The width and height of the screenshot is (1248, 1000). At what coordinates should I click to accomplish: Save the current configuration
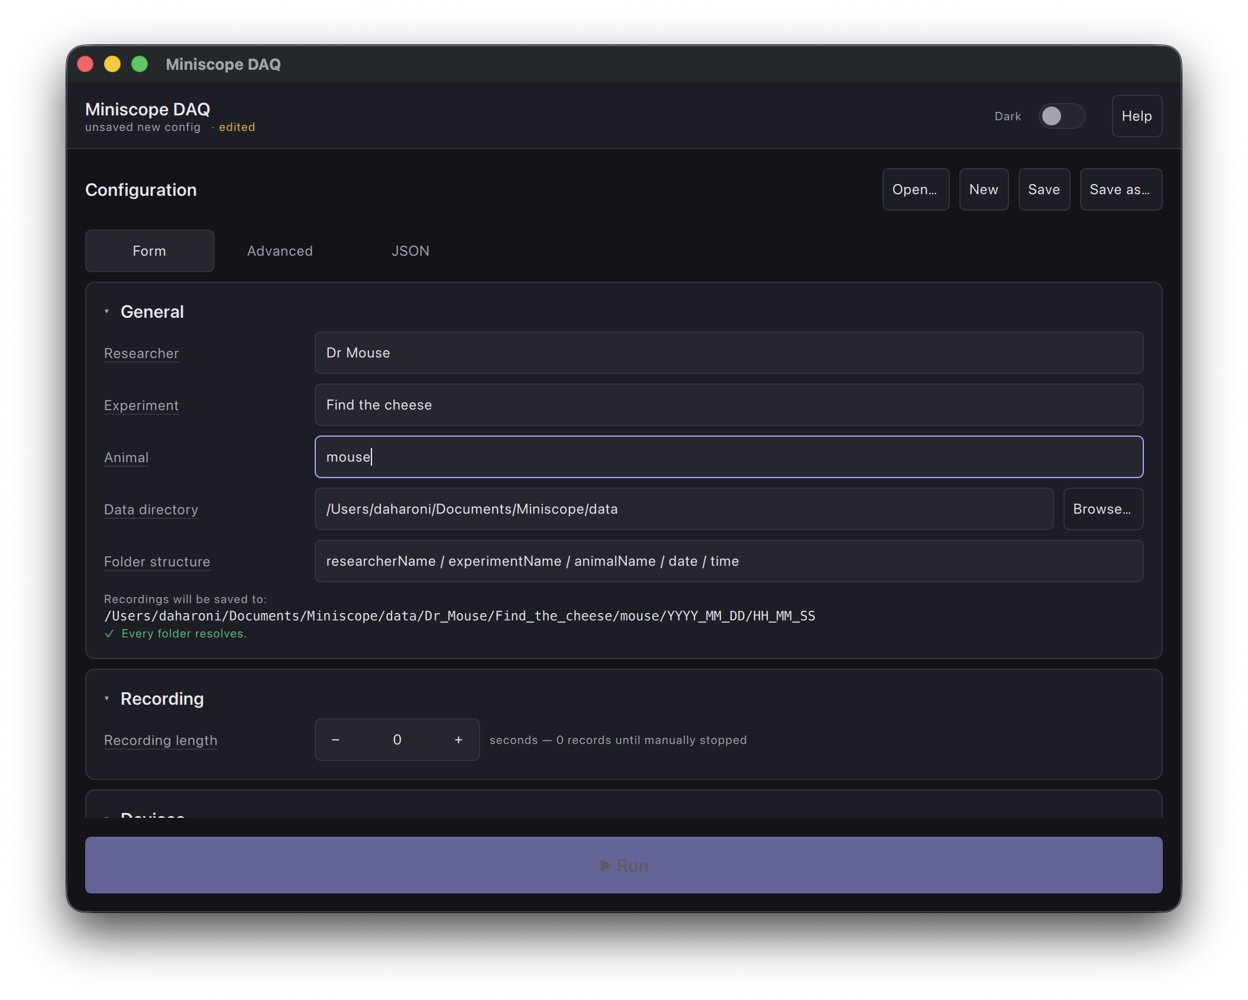(1044, 189)
